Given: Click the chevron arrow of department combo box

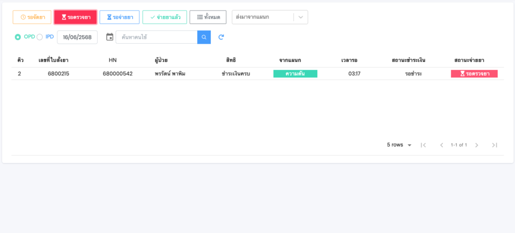Looking at the screenshot, I should tap(301, 17).
